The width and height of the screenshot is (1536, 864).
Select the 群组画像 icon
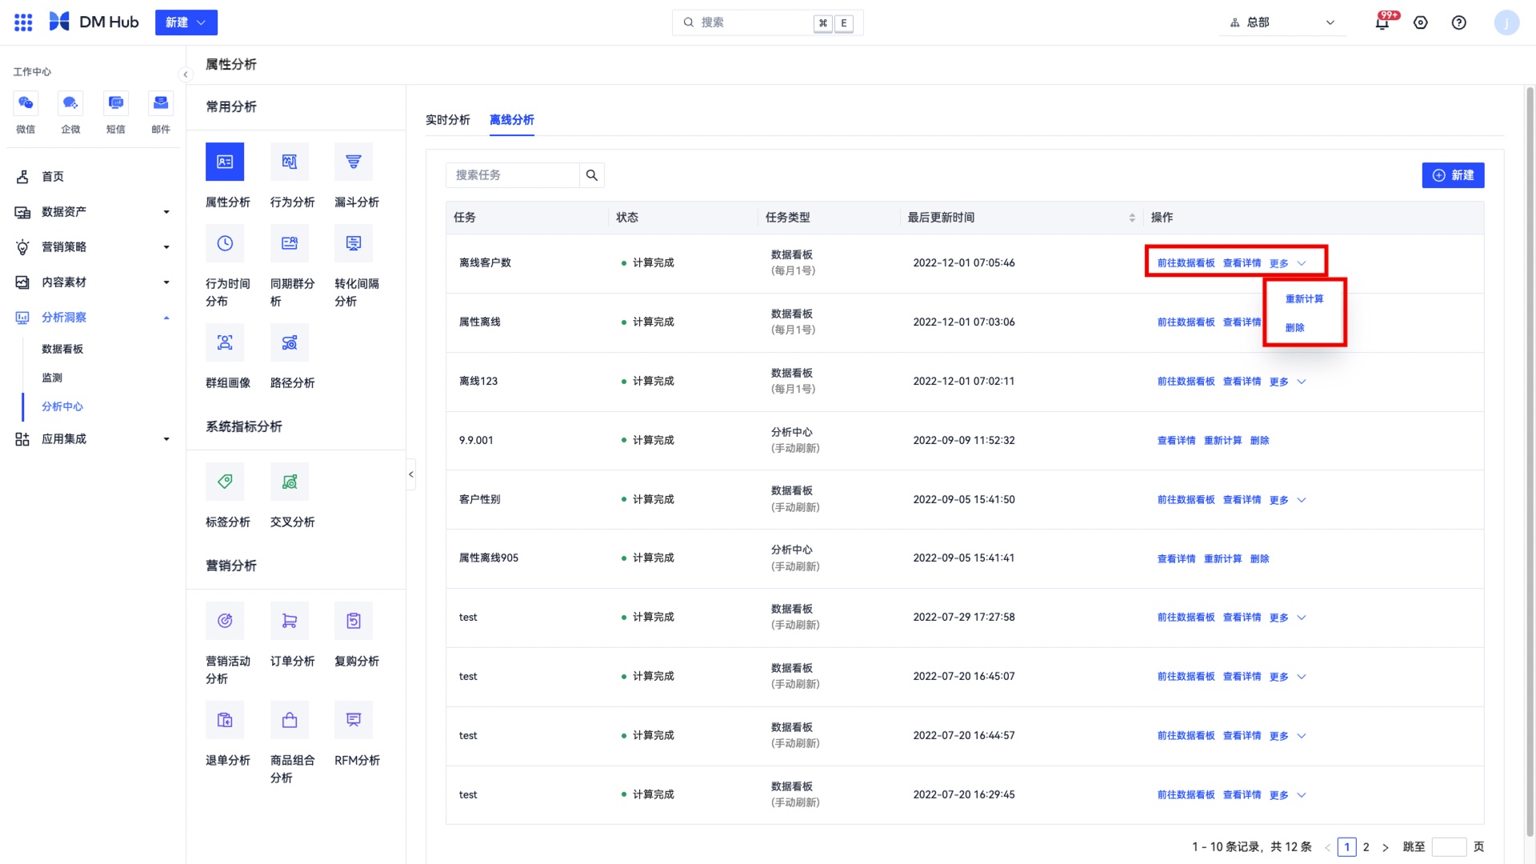tap(225, 342)
